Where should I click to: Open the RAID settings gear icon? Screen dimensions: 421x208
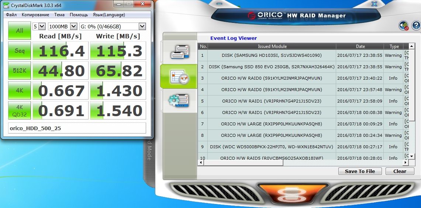click(x=179, y=100)
